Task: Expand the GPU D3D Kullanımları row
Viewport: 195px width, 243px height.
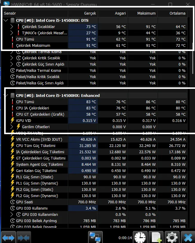Action: pyautogui.click(x=12, y=214)
